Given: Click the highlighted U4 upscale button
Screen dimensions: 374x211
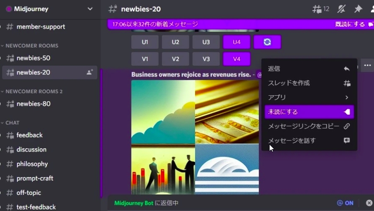Looking at the screenshot, I should tap(236, 42).
